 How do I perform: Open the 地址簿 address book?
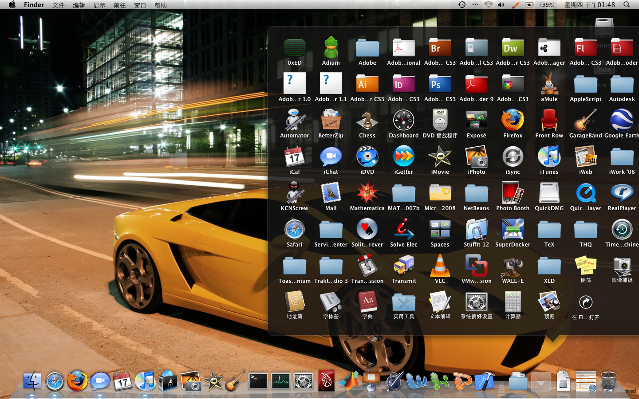pyautogui.click(x=295, y=302)
